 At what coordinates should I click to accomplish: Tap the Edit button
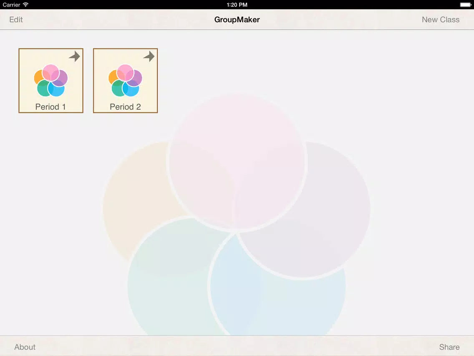(16, 20)
